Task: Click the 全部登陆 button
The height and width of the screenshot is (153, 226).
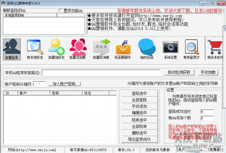Action: (x=139, y=100)
